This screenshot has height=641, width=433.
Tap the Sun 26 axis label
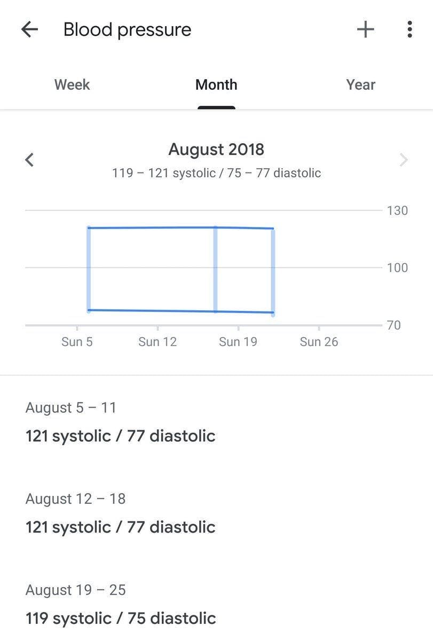point(319,342)
